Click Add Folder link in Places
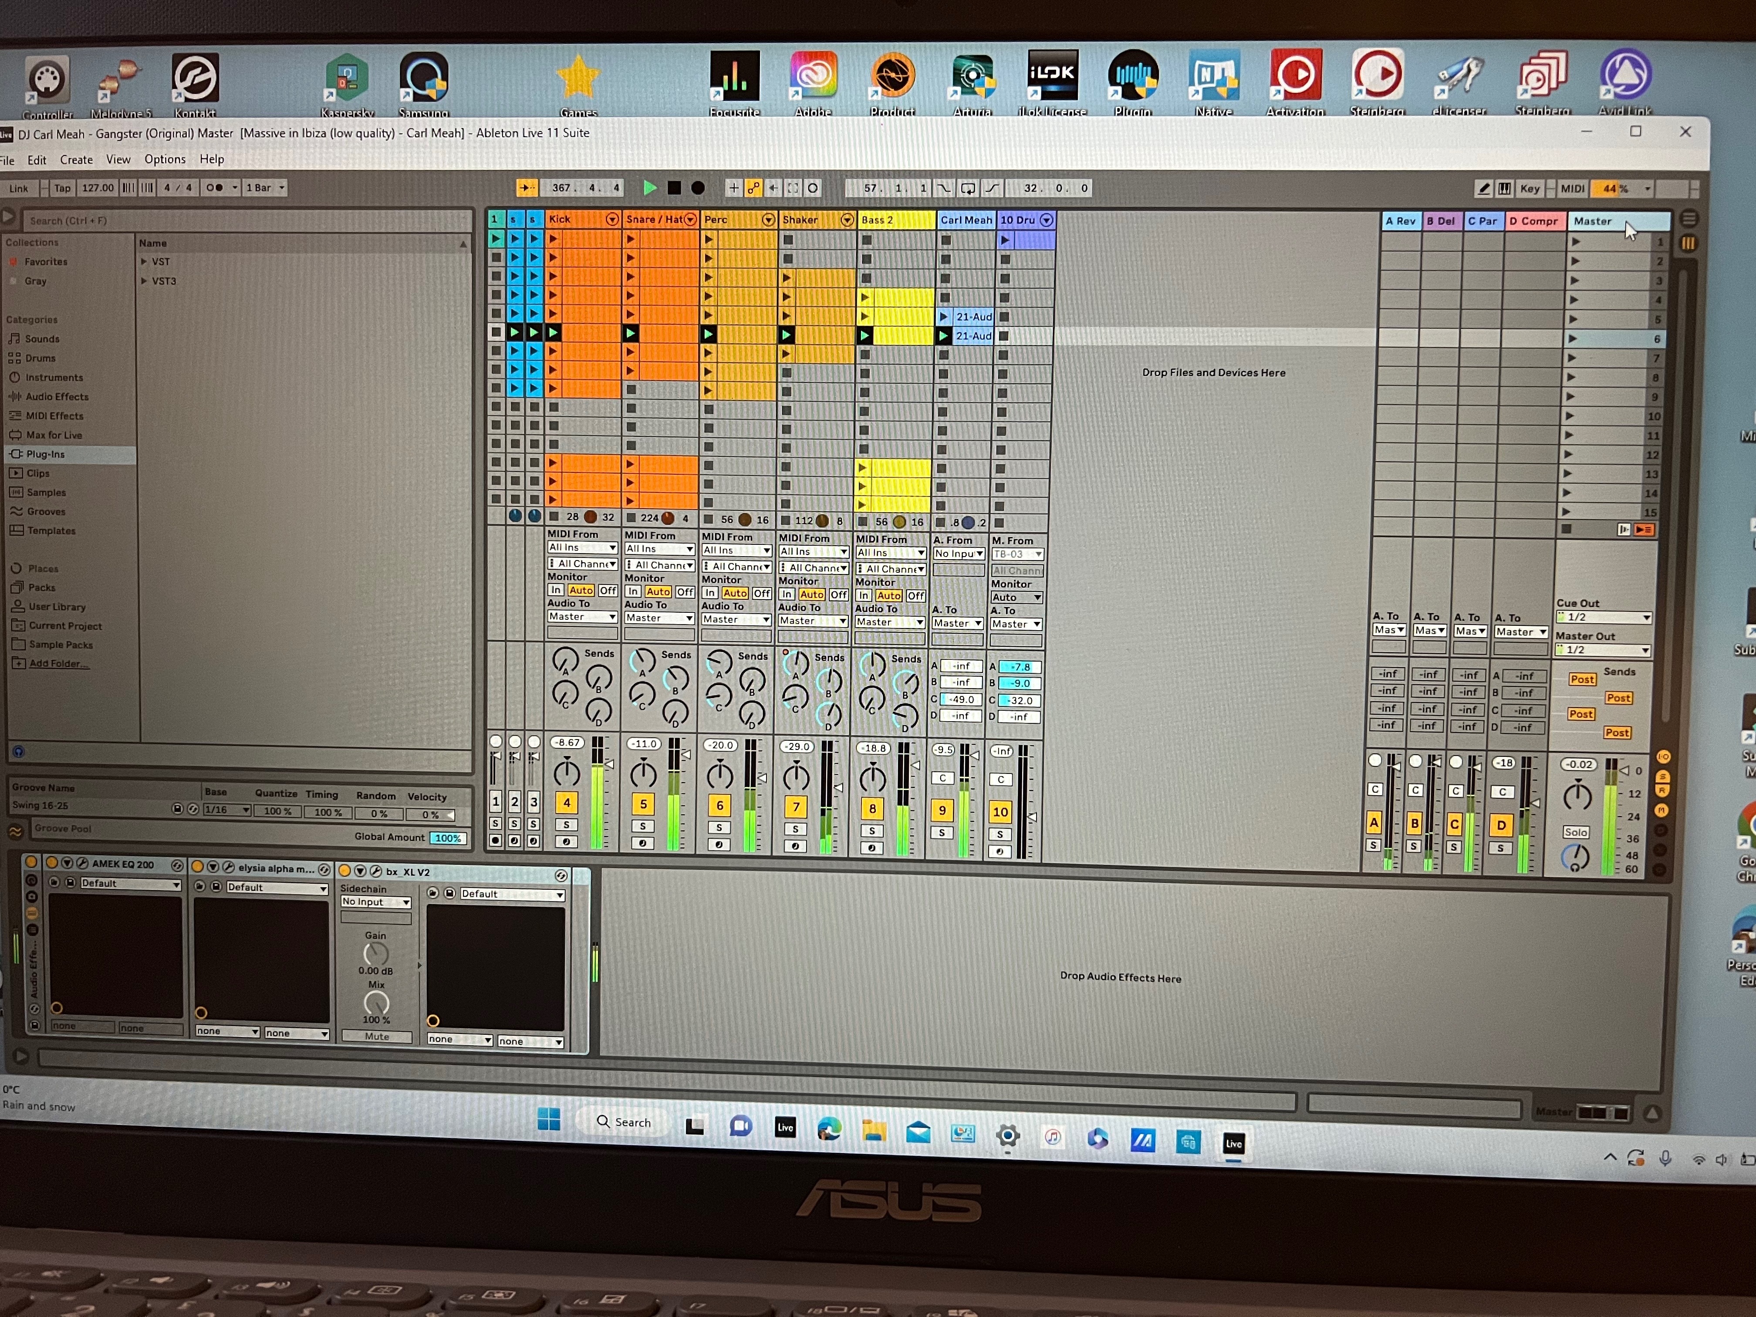 pos(58,664)
